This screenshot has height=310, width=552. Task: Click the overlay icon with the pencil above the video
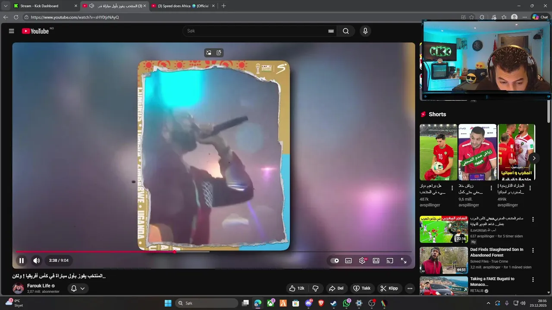[x=219, y=53]
